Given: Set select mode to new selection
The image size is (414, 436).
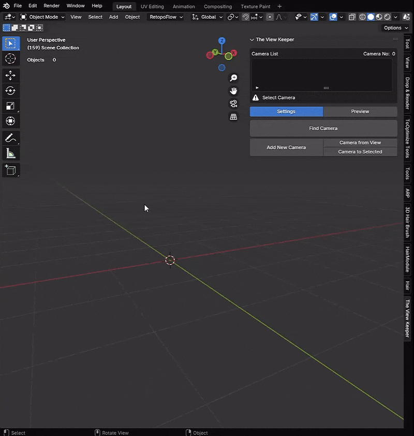Looking at the screenshot, I should (x=6, y=27).
